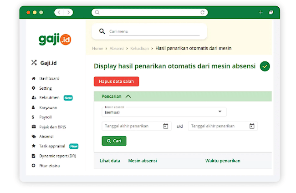This screenshot has width=296, height=193.
Task: Click the gaji.id logo
Action: [55, 39]
